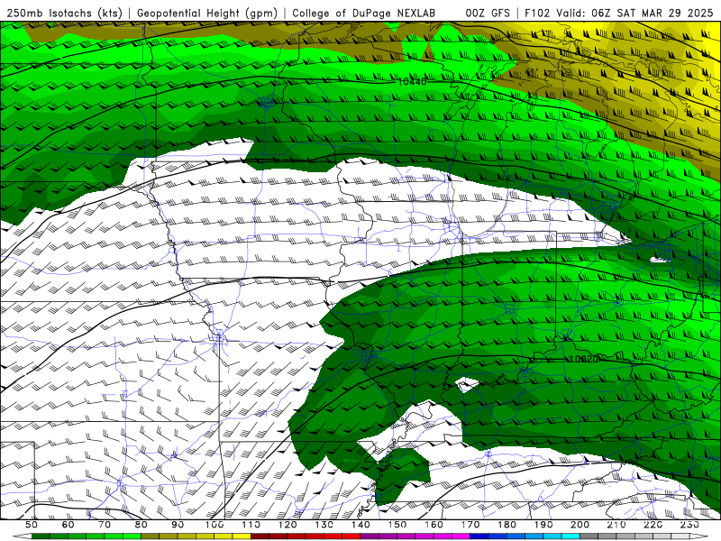Click the 100 value on the legend scale
721x541 pixels.
(214, 525)
